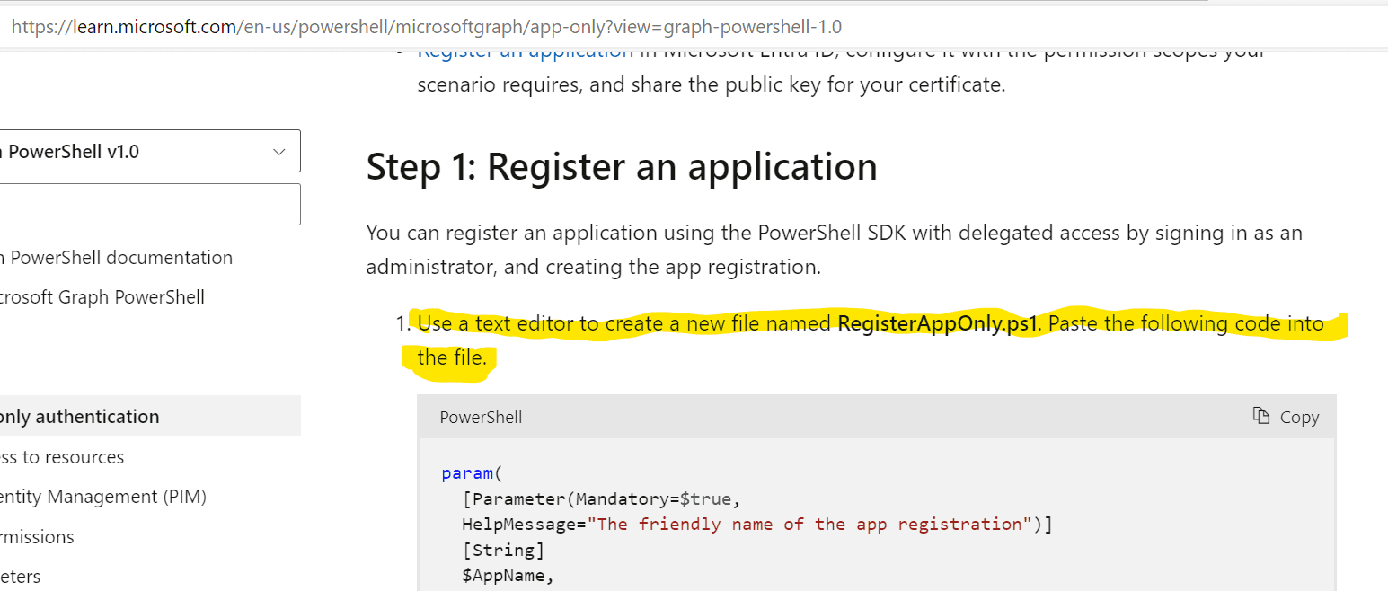Screen dimensions: 1388x591
Task: Click the learn.microsoft.com URL address bar
Action: pyautogui.click(x=427, y=27)
